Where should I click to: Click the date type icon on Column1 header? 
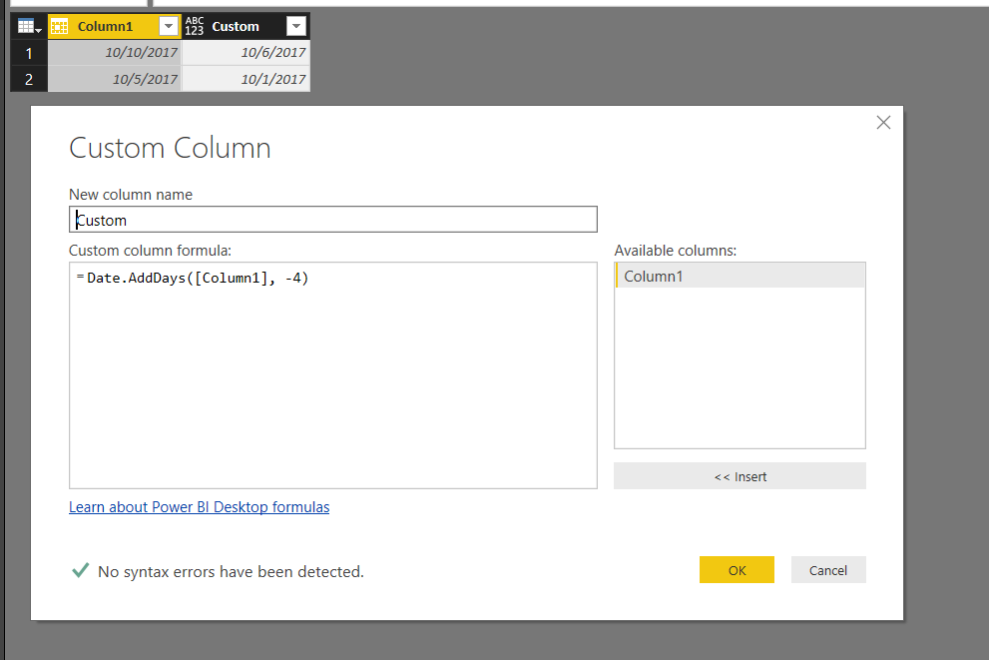point(59,27)
